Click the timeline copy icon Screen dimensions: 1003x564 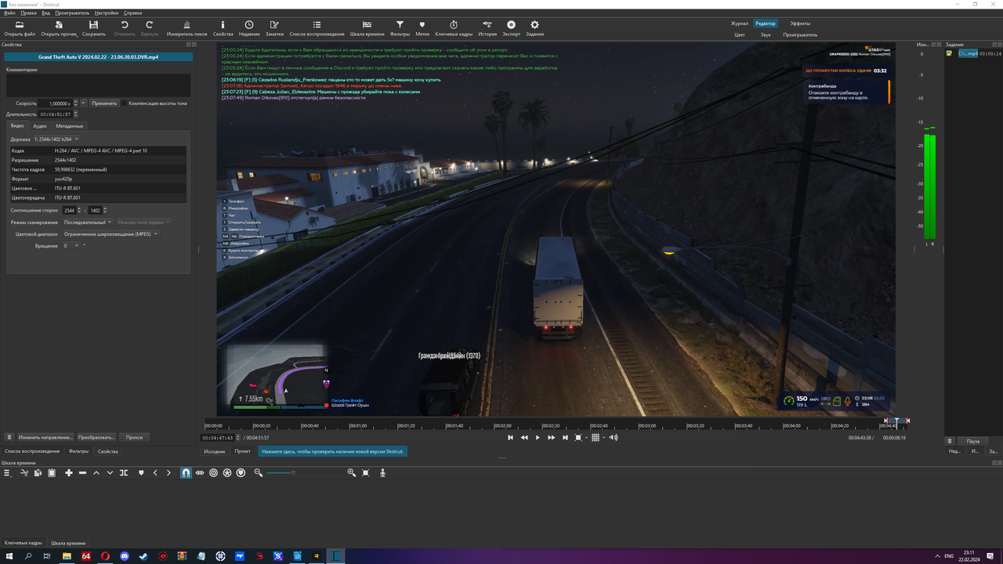(38, 473)
